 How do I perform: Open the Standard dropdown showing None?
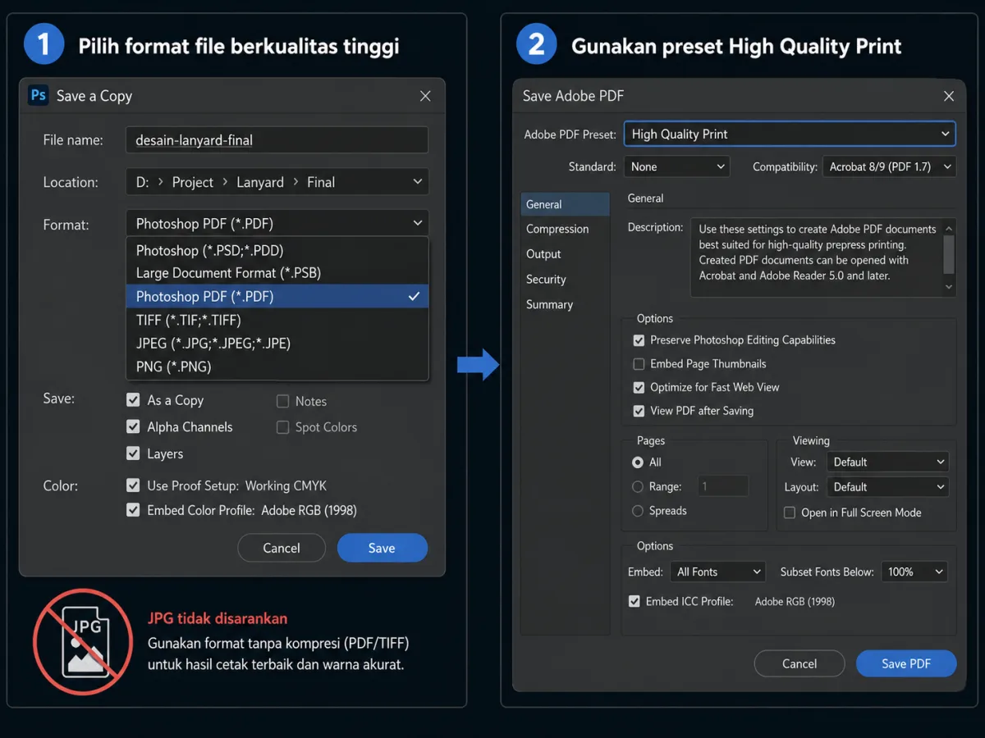tap(677, 166)
